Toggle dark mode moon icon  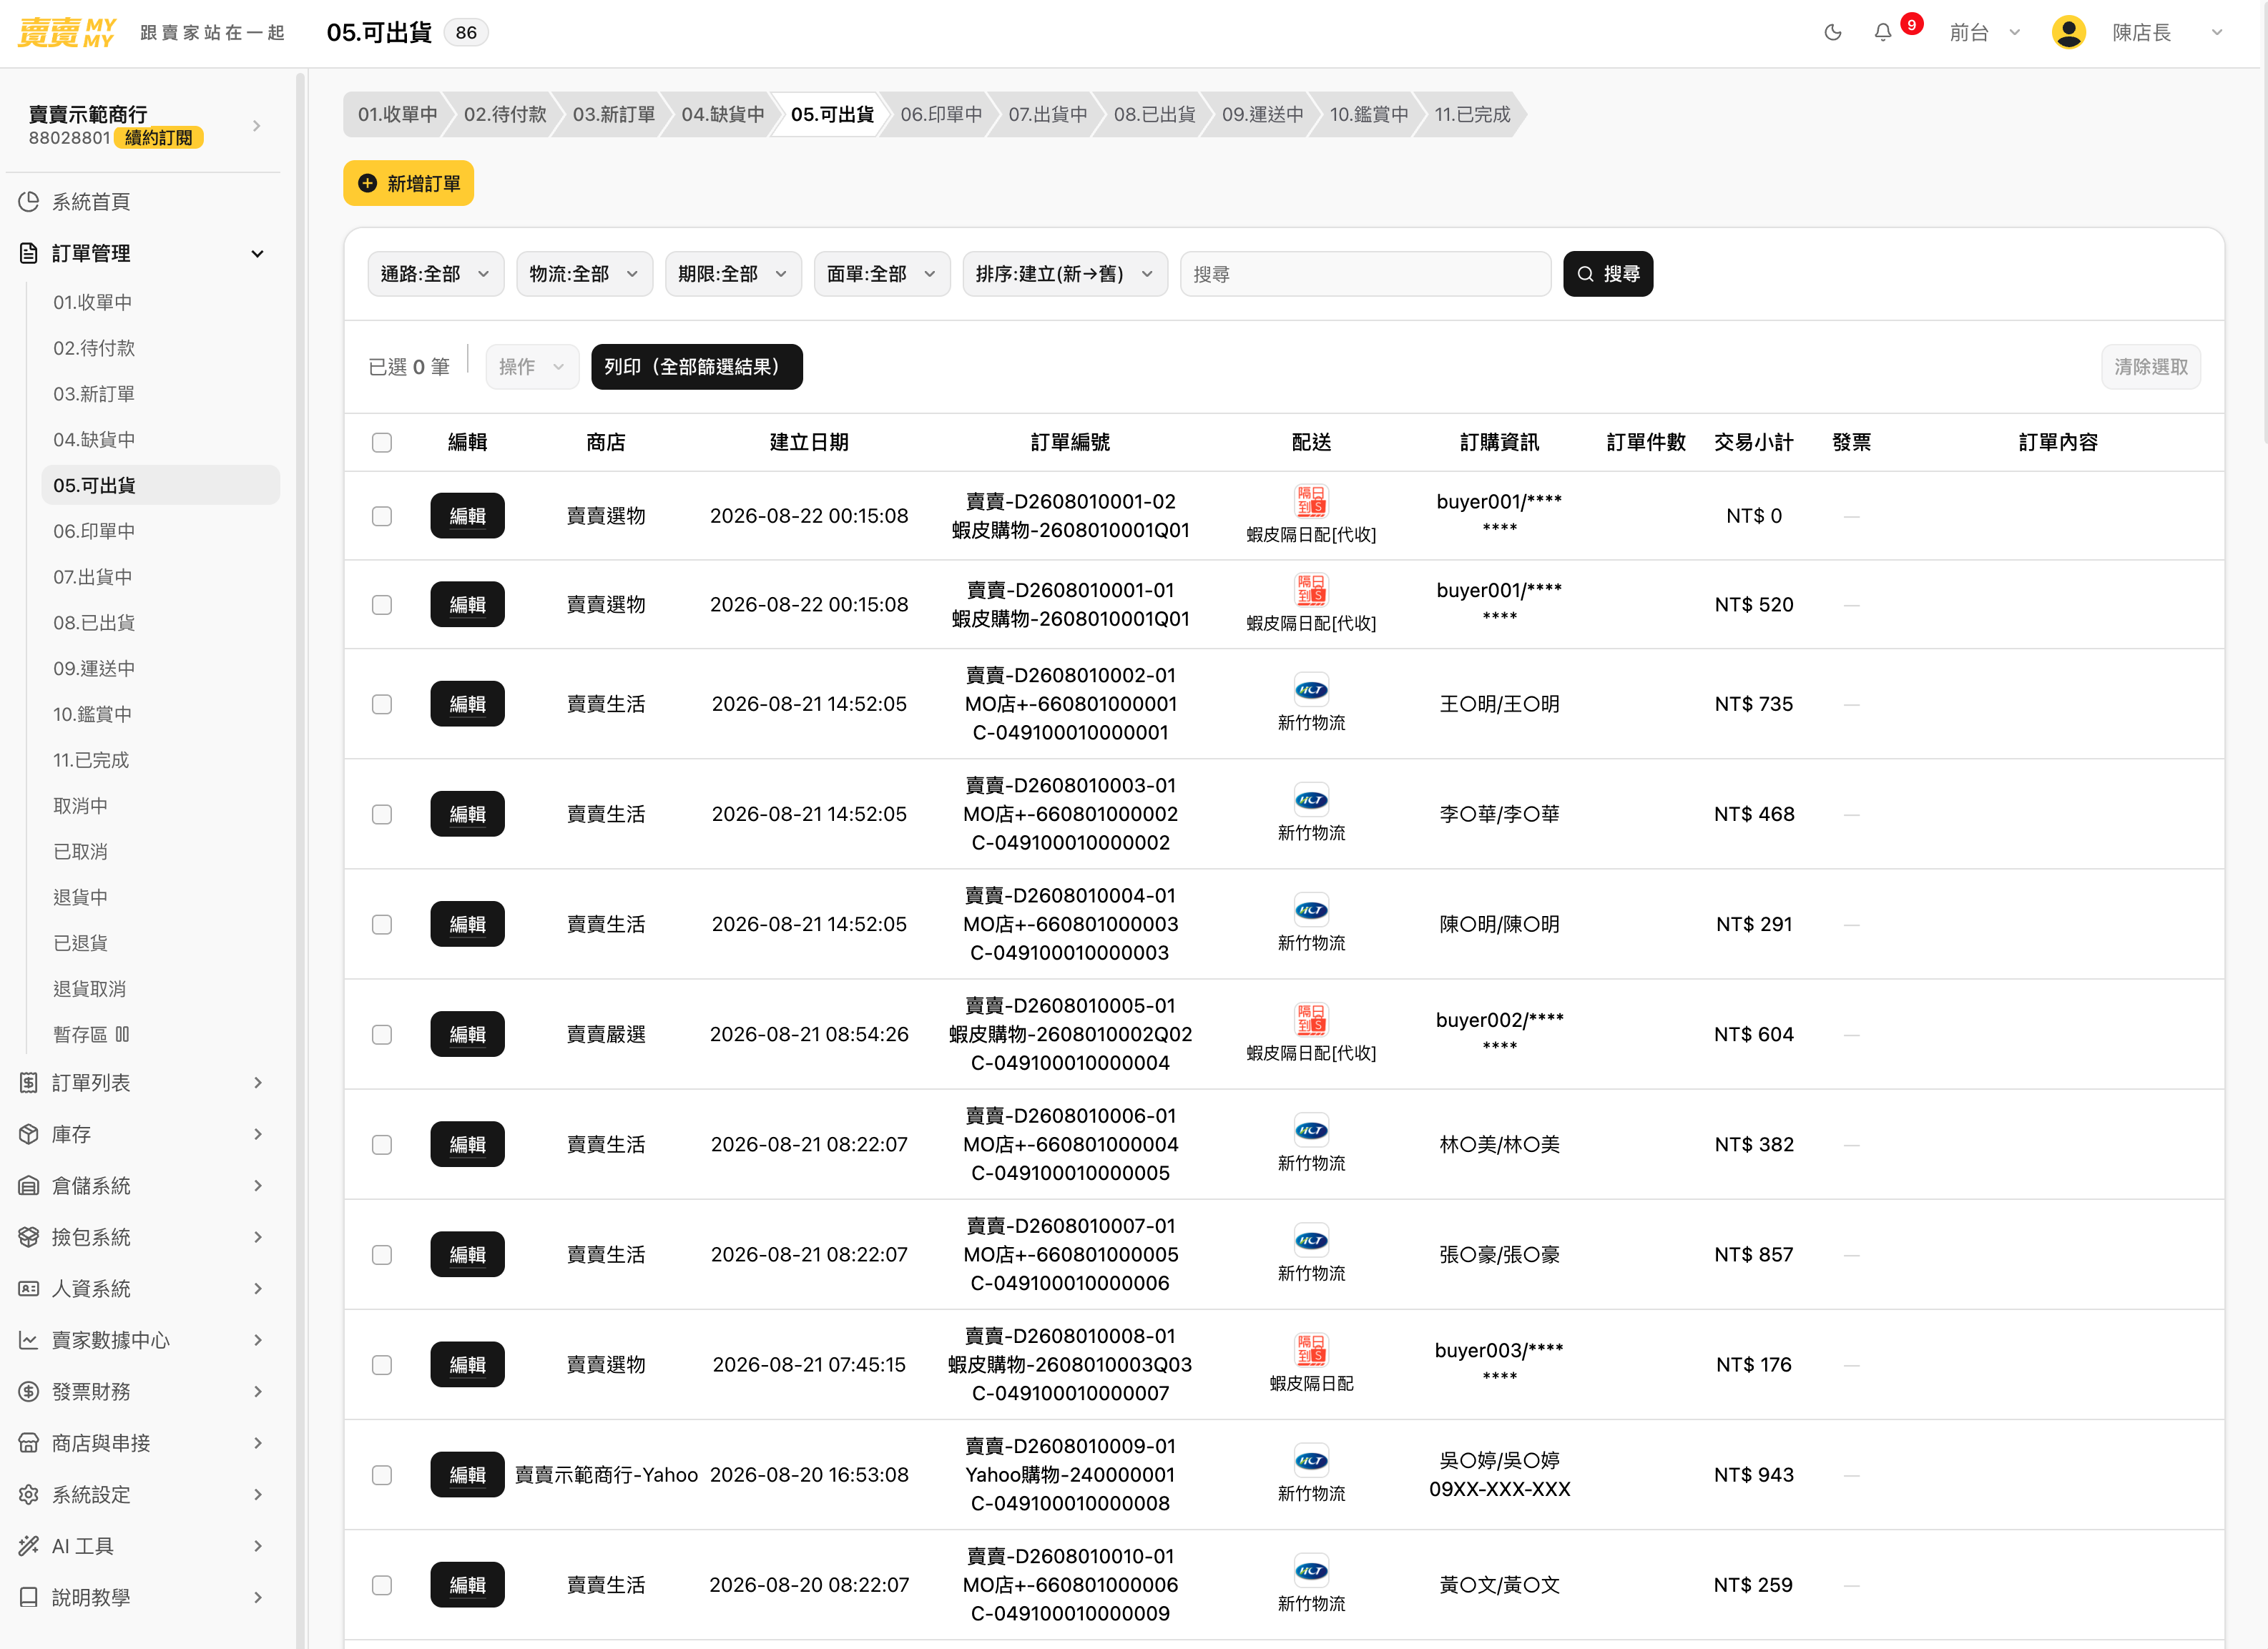click(x=1832, y=33)
